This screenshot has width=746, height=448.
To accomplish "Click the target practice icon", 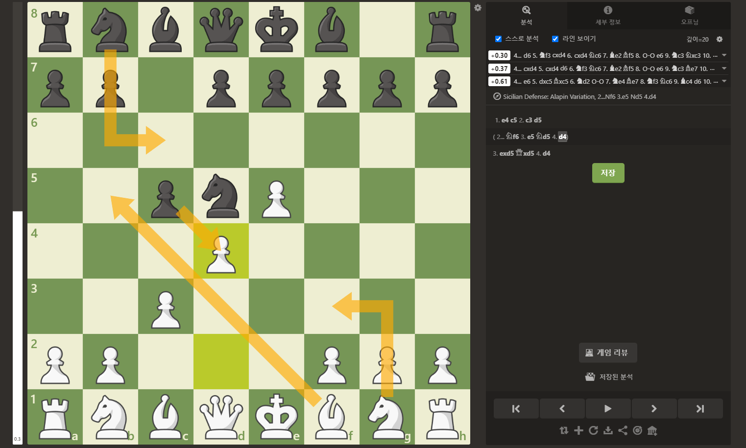I will (x=637, y=430).
